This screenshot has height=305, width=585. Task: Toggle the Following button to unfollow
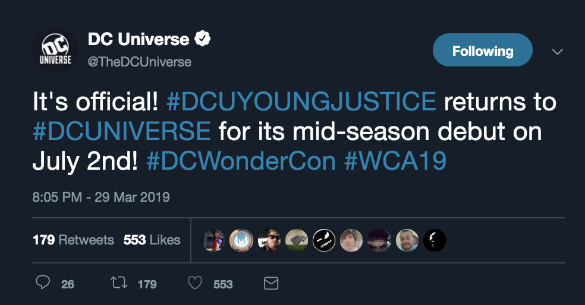pyautogui.click(x=482, y=51)
